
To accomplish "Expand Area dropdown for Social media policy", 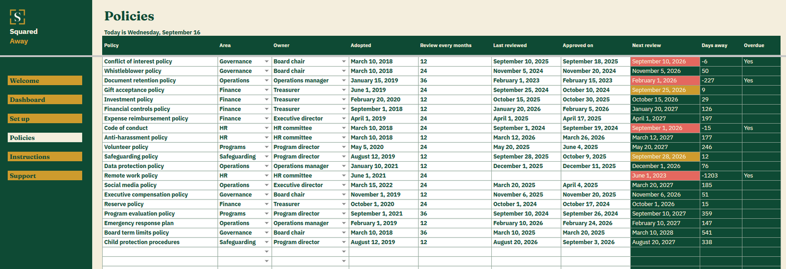I will tap(267, 185).
